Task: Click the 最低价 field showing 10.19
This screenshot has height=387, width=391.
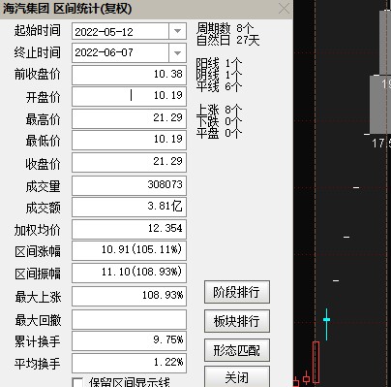Action: 129,140
